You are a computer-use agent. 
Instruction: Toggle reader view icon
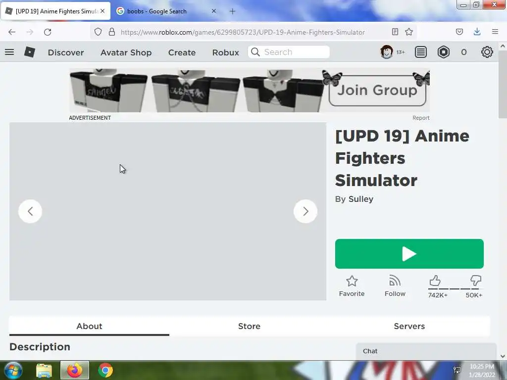click(395, 32)
